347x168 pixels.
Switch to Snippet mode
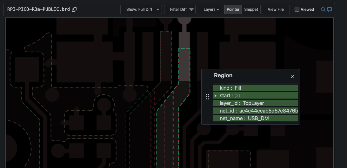click(251, 10)
